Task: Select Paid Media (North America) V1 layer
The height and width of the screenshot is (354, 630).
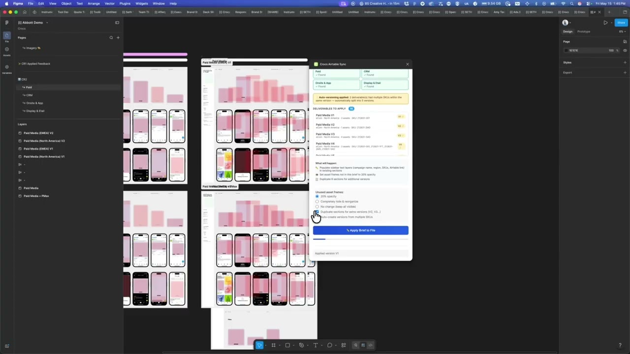Action: click(x=44, y=157)
